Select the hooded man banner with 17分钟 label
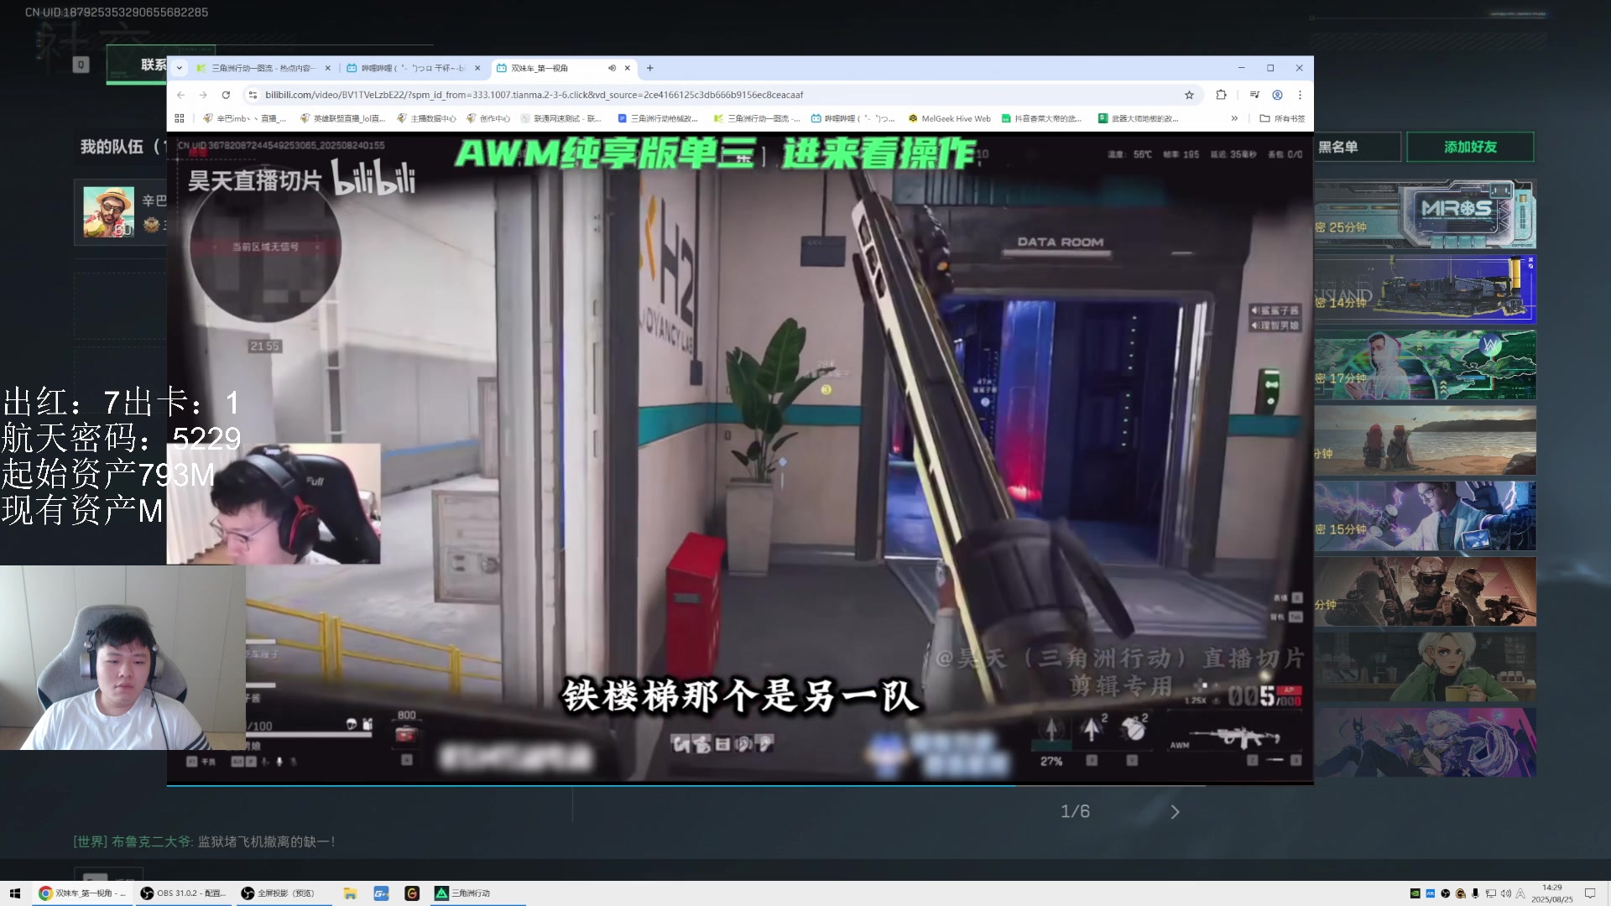This screenshot has width=1611, height=906. 1425,365
